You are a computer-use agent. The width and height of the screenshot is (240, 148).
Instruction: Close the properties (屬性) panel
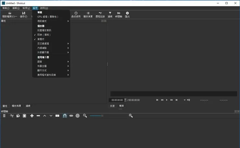(105, 21)
